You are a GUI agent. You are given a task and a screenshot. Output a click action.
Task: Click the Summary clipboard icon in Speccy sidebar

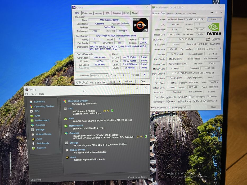click(31, 102)
